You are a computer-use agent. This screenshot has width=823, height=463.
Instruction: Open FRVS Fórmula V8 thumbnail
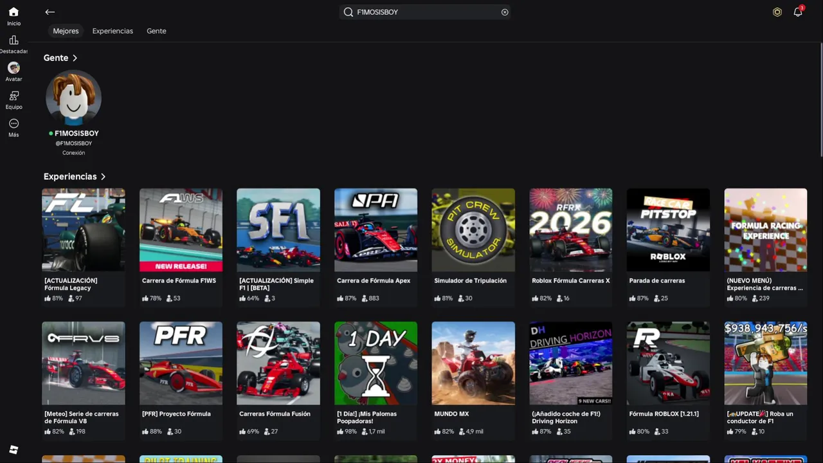coord(84,363)
